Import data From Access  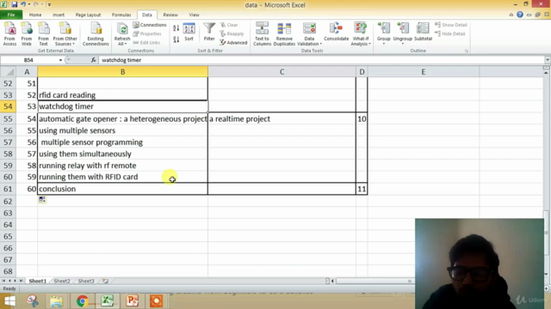(x=9, y=34)
